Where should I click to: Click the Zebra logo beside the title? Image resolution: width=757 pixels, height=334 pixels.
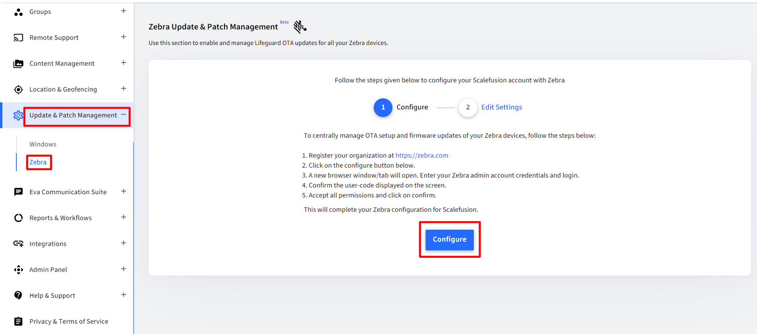click(300, 27)
